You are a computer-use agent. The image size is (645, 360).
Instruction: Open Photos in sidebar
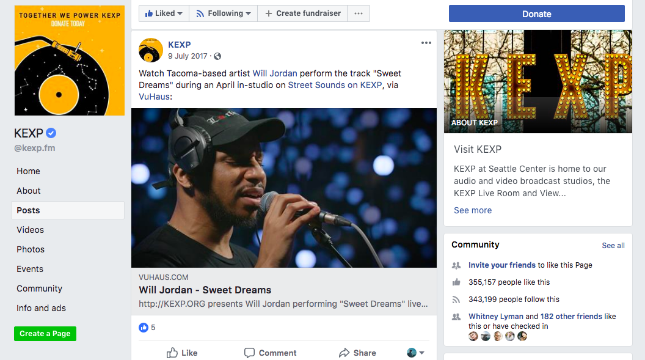[31, 249]
